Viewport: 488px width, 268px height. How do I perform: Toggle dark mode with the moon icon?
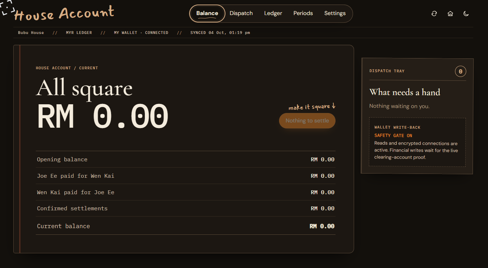(466, 14)
